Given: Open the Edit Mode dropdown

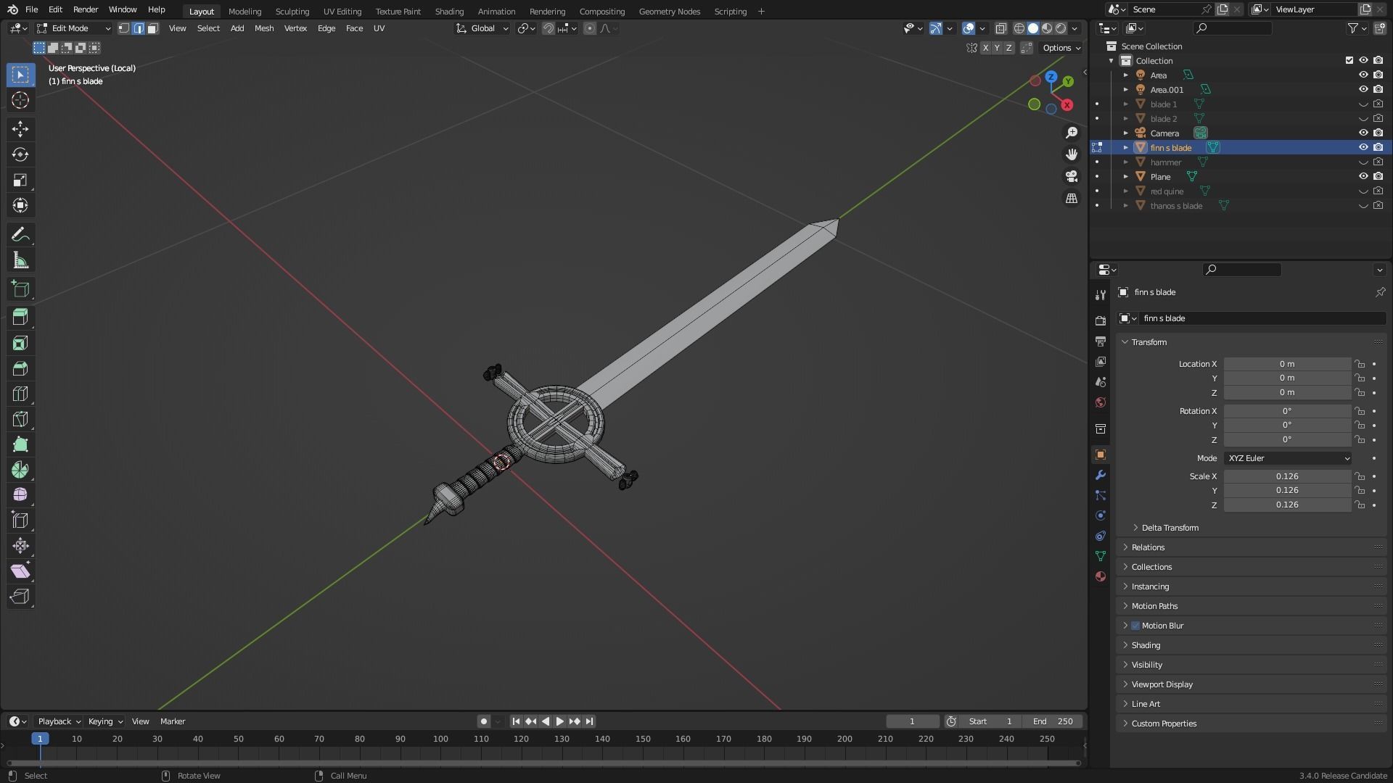Looking at the screenshot, I should (73, 28).
